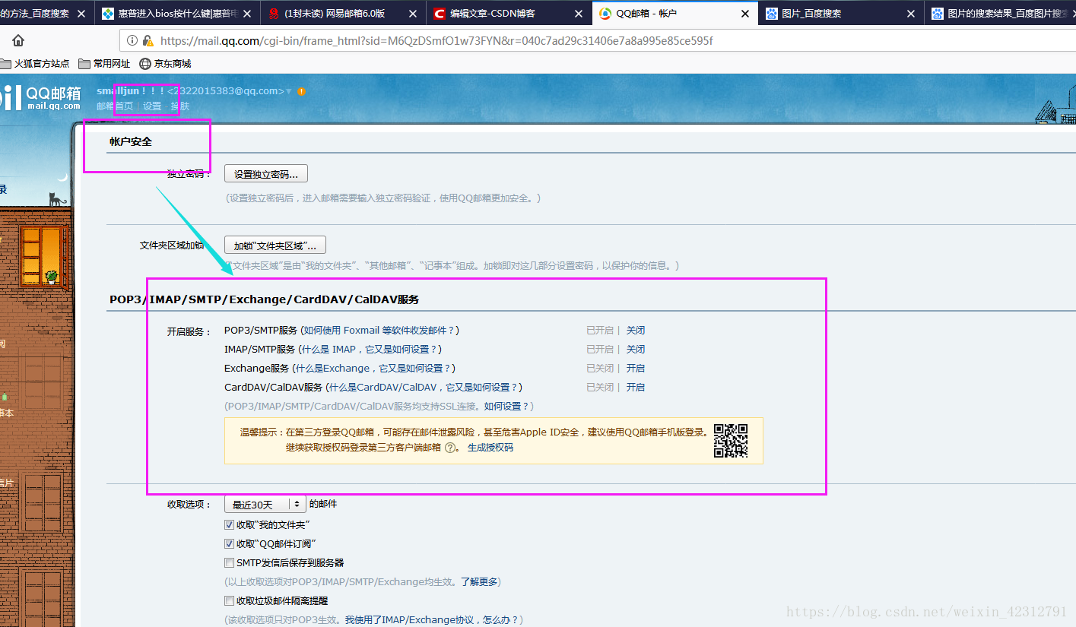
Task: Open the 什么是CardDAV/CalDAV help link
Action: click(x=424, y=388)
